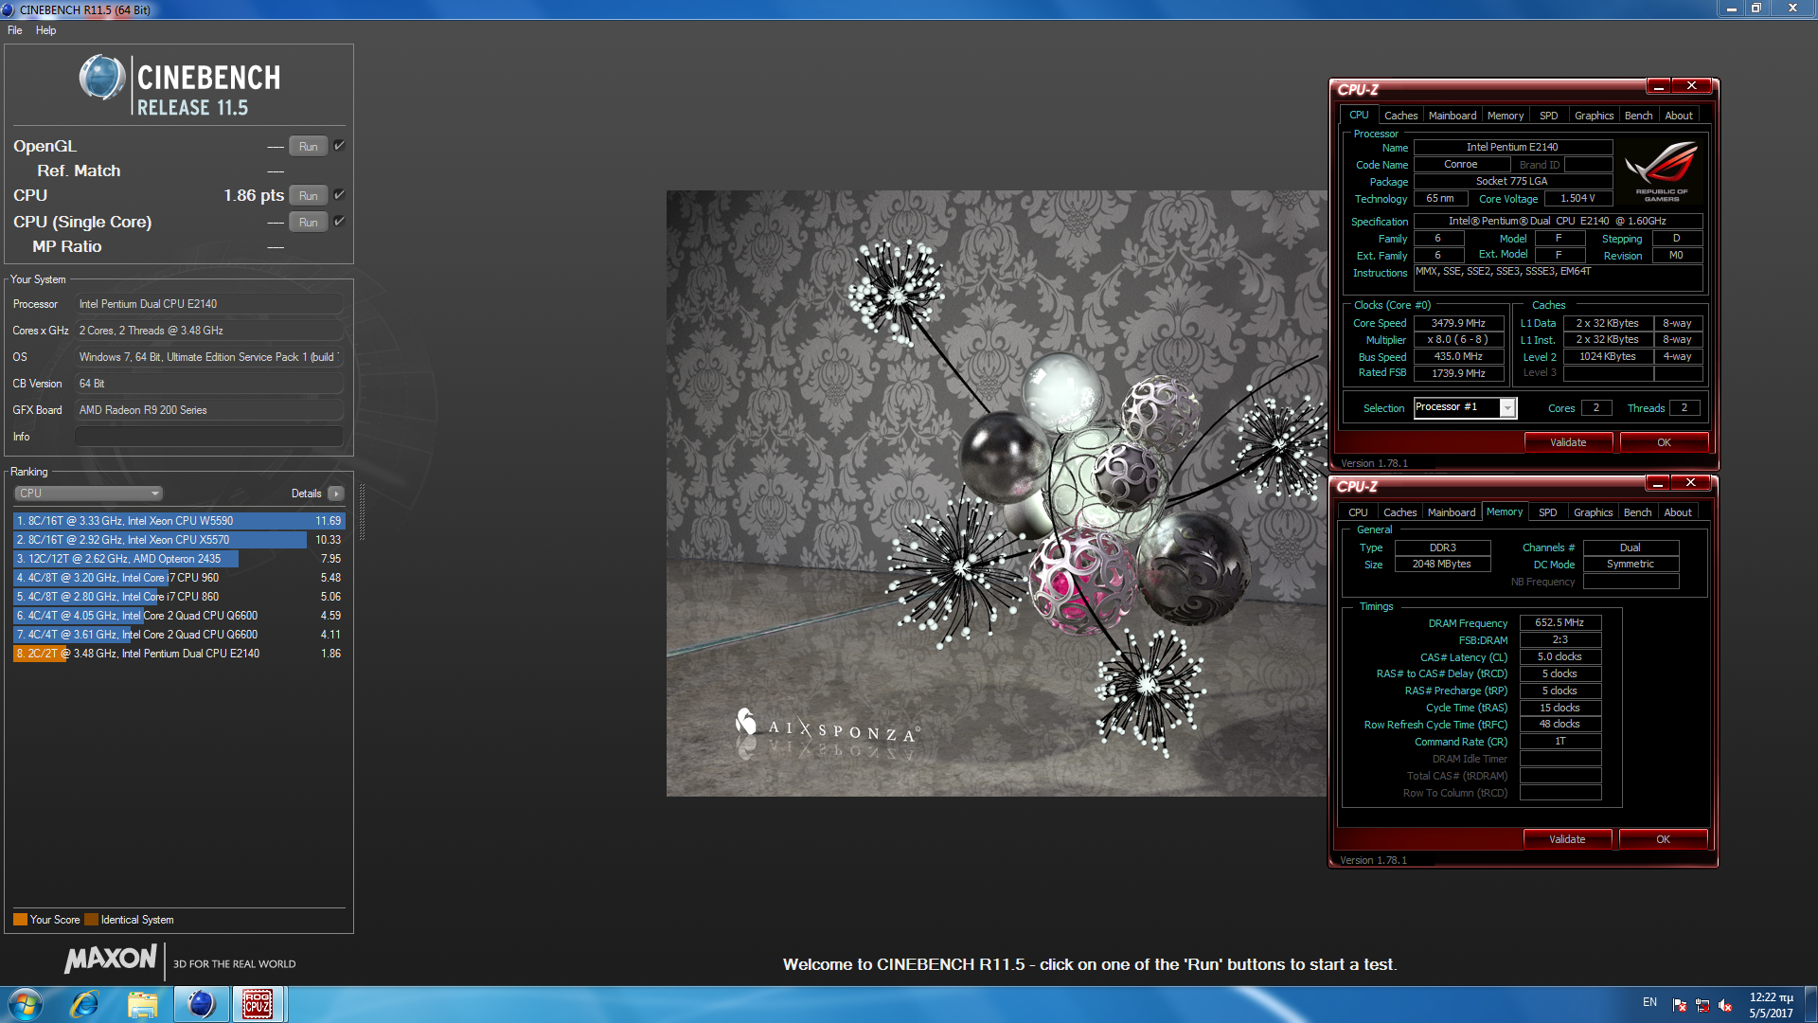1818x1023 pixels.
Task: Select ROG CPU-Z taskbar icon
Action: [x=258, y=1004]
